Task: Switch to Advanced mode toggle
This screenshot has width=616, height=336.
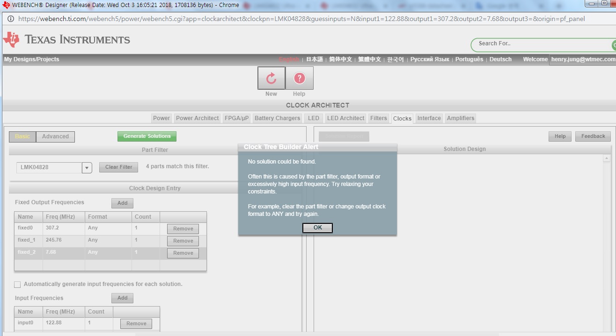Action: (55, 136)
